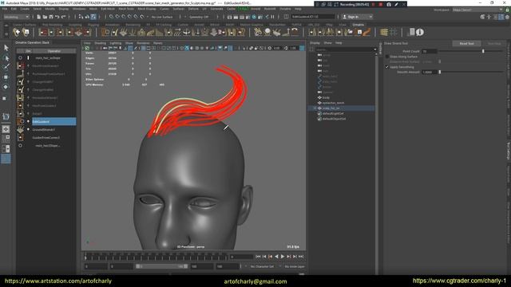Click first Ornatrix shelf icon with plus
This screenshot has width=511, height=287.
pyautogui.click(x=17, y=32)
